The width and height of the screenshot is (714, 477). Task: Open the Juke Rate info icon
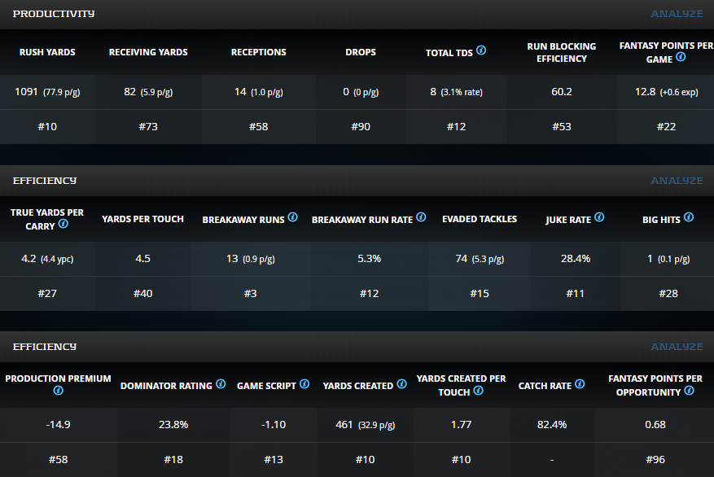pos(599,217)
